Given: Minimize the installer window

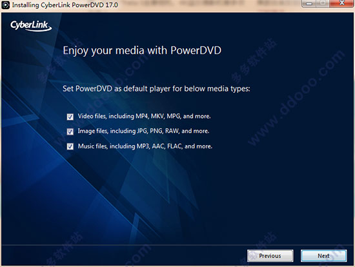Looking at the screenshot, I should tap(309, 3).
